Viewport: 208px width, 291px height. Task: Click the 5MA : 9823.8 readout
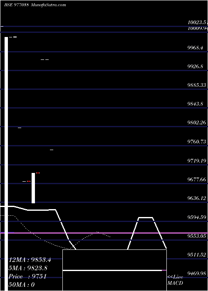[x=28, y=268]
